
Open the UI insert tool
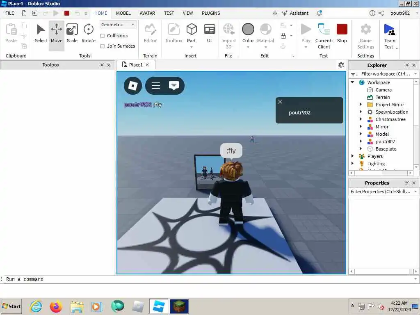209,34
